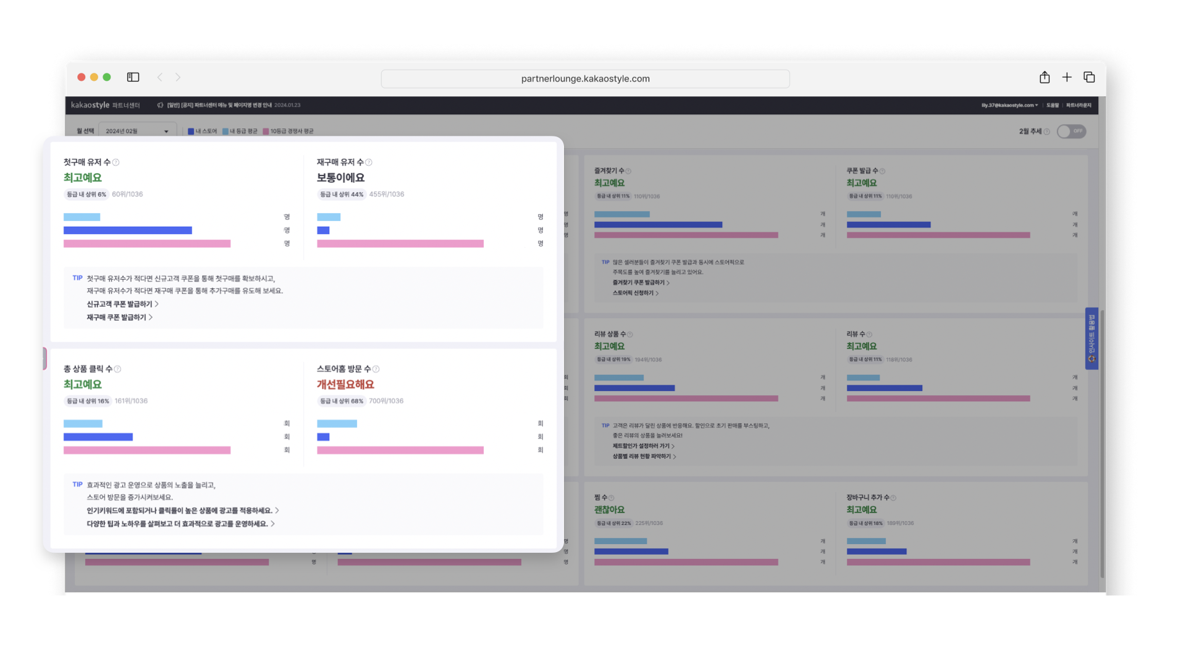1186x667 pixels.
Task: Click the info icon next to 리뷰 수
Action: pyautogui.click(x=869, y=335)
